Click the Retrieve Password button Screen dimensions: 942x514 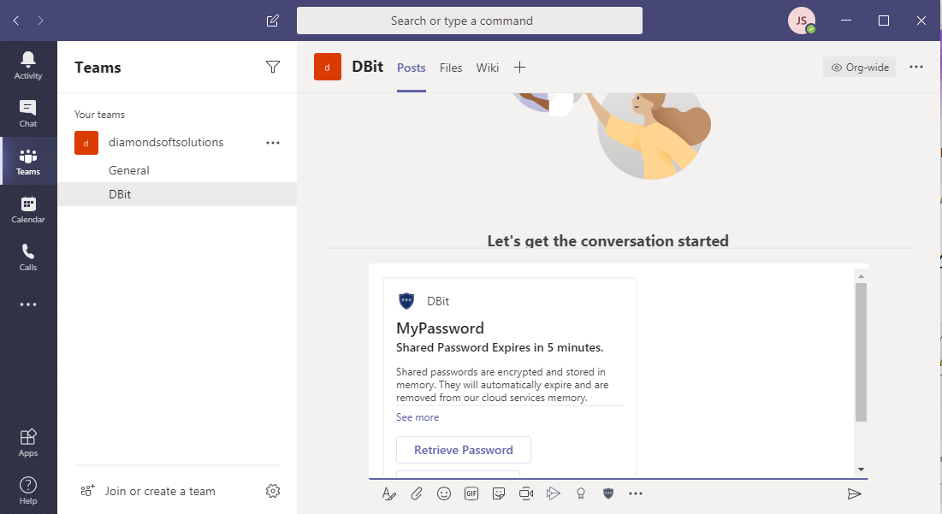point(464,450)
